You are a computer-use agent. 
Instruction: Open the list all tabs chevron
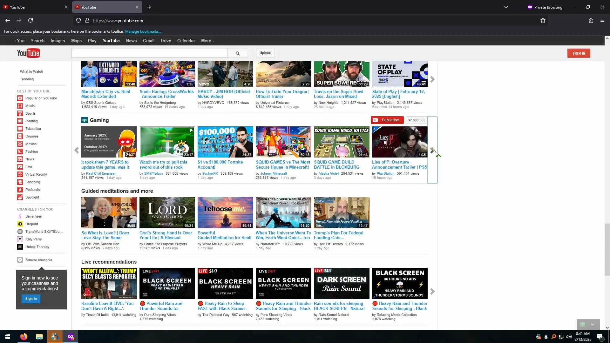click(506, 7)
